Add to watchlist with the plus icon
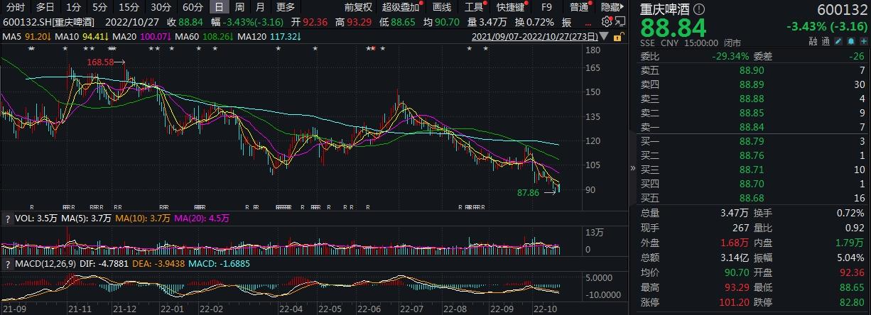871x315 pixels. (862, 42)
